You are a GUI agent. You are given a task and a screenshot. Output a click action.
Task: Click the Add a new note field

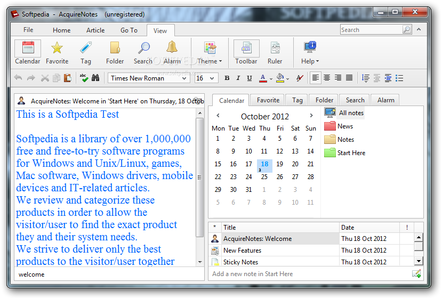pyautogui.click(x=310, y=273)
